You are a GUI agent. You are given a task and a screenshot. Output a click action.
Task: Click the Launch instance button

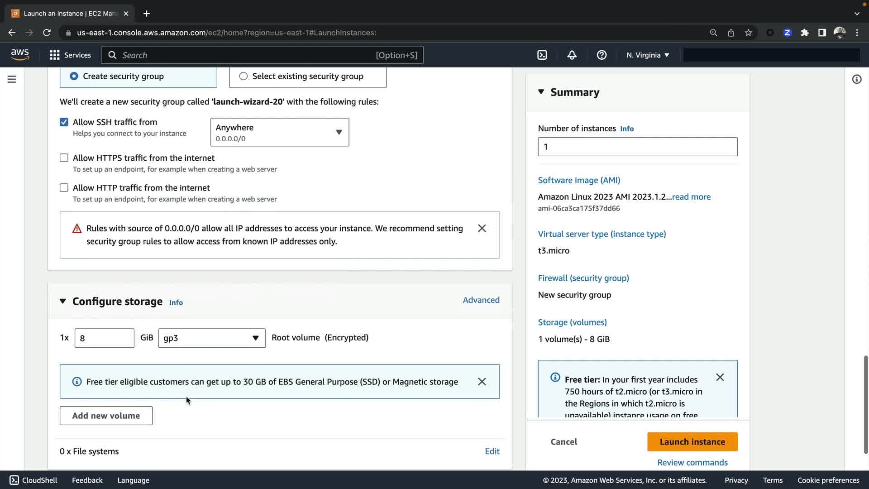(692, 442)
